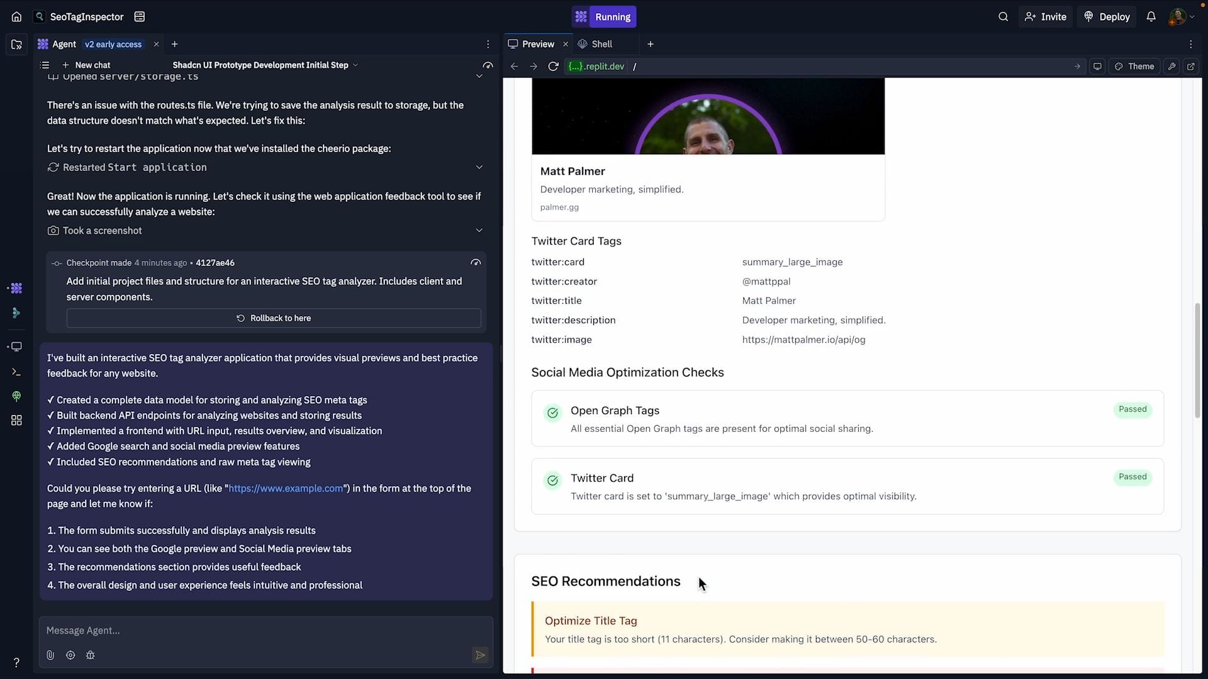The image size is (1208, 679).
Task: Expand the Restarted Start application entry
Action: pyautogui.click(x=479, y=167)
